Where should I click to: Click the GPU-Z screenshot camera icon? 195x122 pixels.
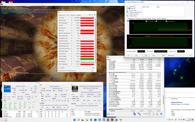pyautogui.click(x=89, y=15)
